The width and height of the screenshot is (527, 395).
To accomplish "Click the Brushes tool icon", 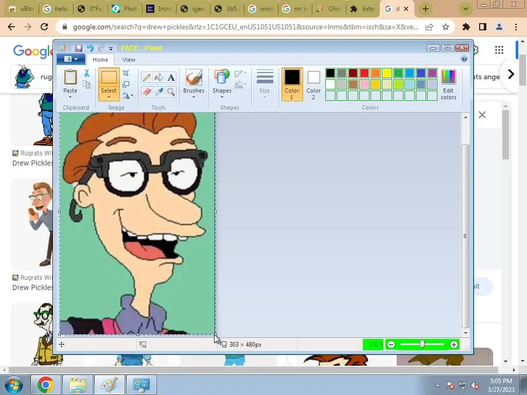I will pos(194,78).
